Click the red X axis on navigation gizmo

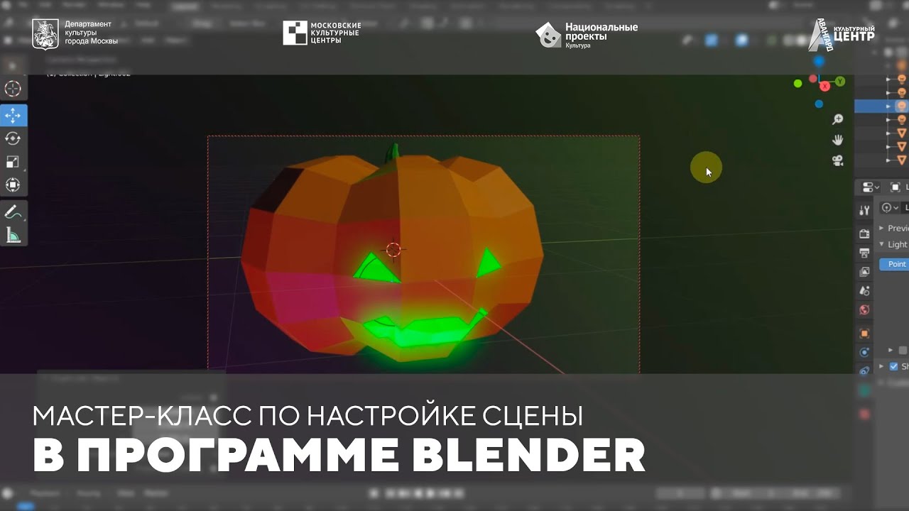[x=824, y=86]
